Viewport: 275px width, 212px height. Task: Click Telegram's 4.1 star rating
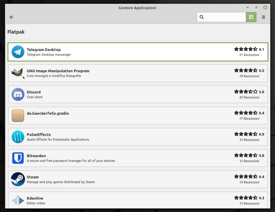[x=249, y=49]
